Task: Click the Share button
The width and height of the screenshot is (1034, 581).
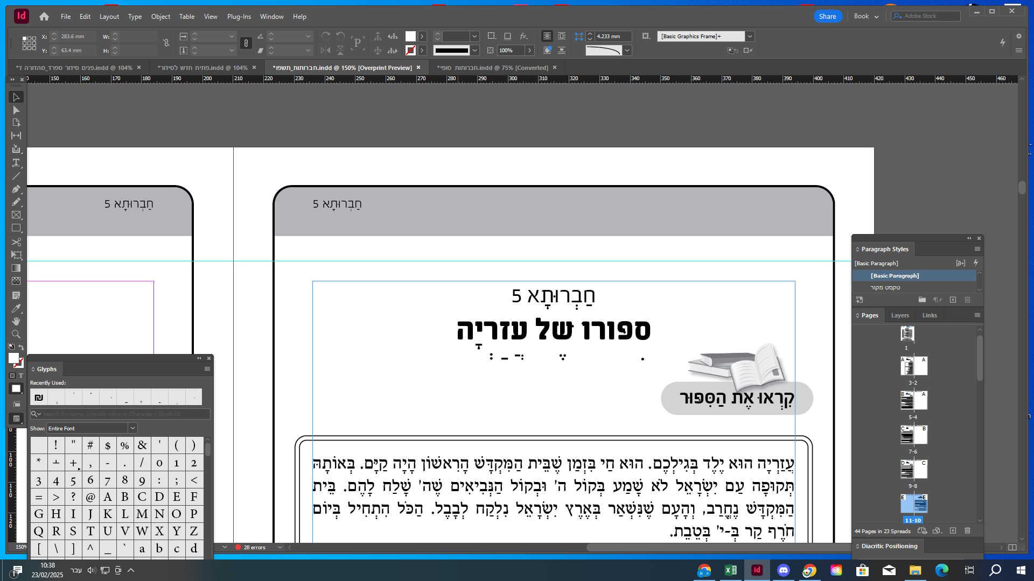Action: [x=827, y=16]
